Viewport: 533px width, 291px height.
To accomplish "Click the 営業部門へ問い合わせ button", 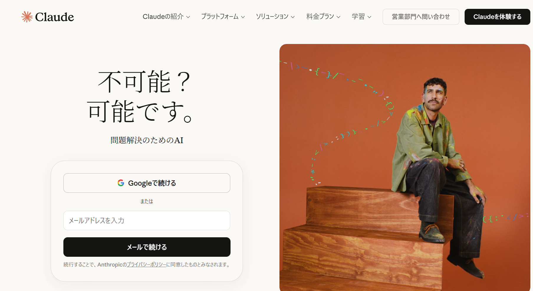I will (421, 17).
